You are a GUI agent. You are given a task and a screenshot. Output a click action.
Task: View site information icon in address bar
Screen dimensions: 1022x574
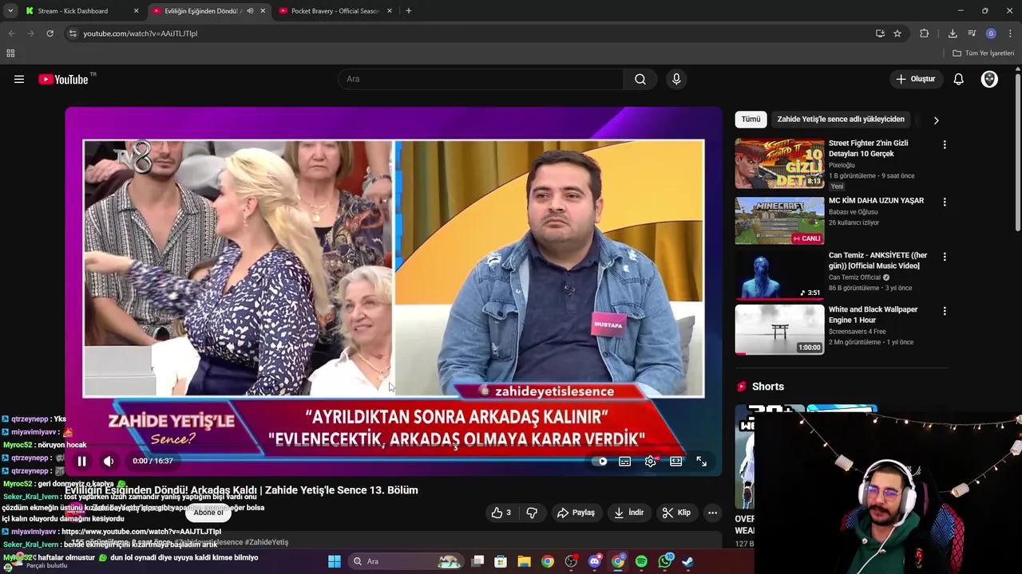(x=73, y=33)
